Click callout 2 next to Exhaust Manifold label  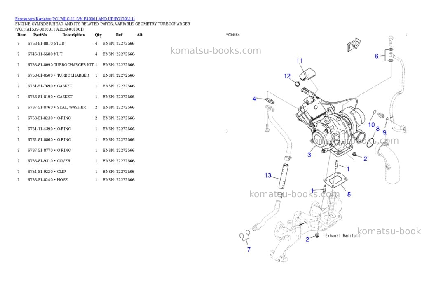(x=307, y=240)
